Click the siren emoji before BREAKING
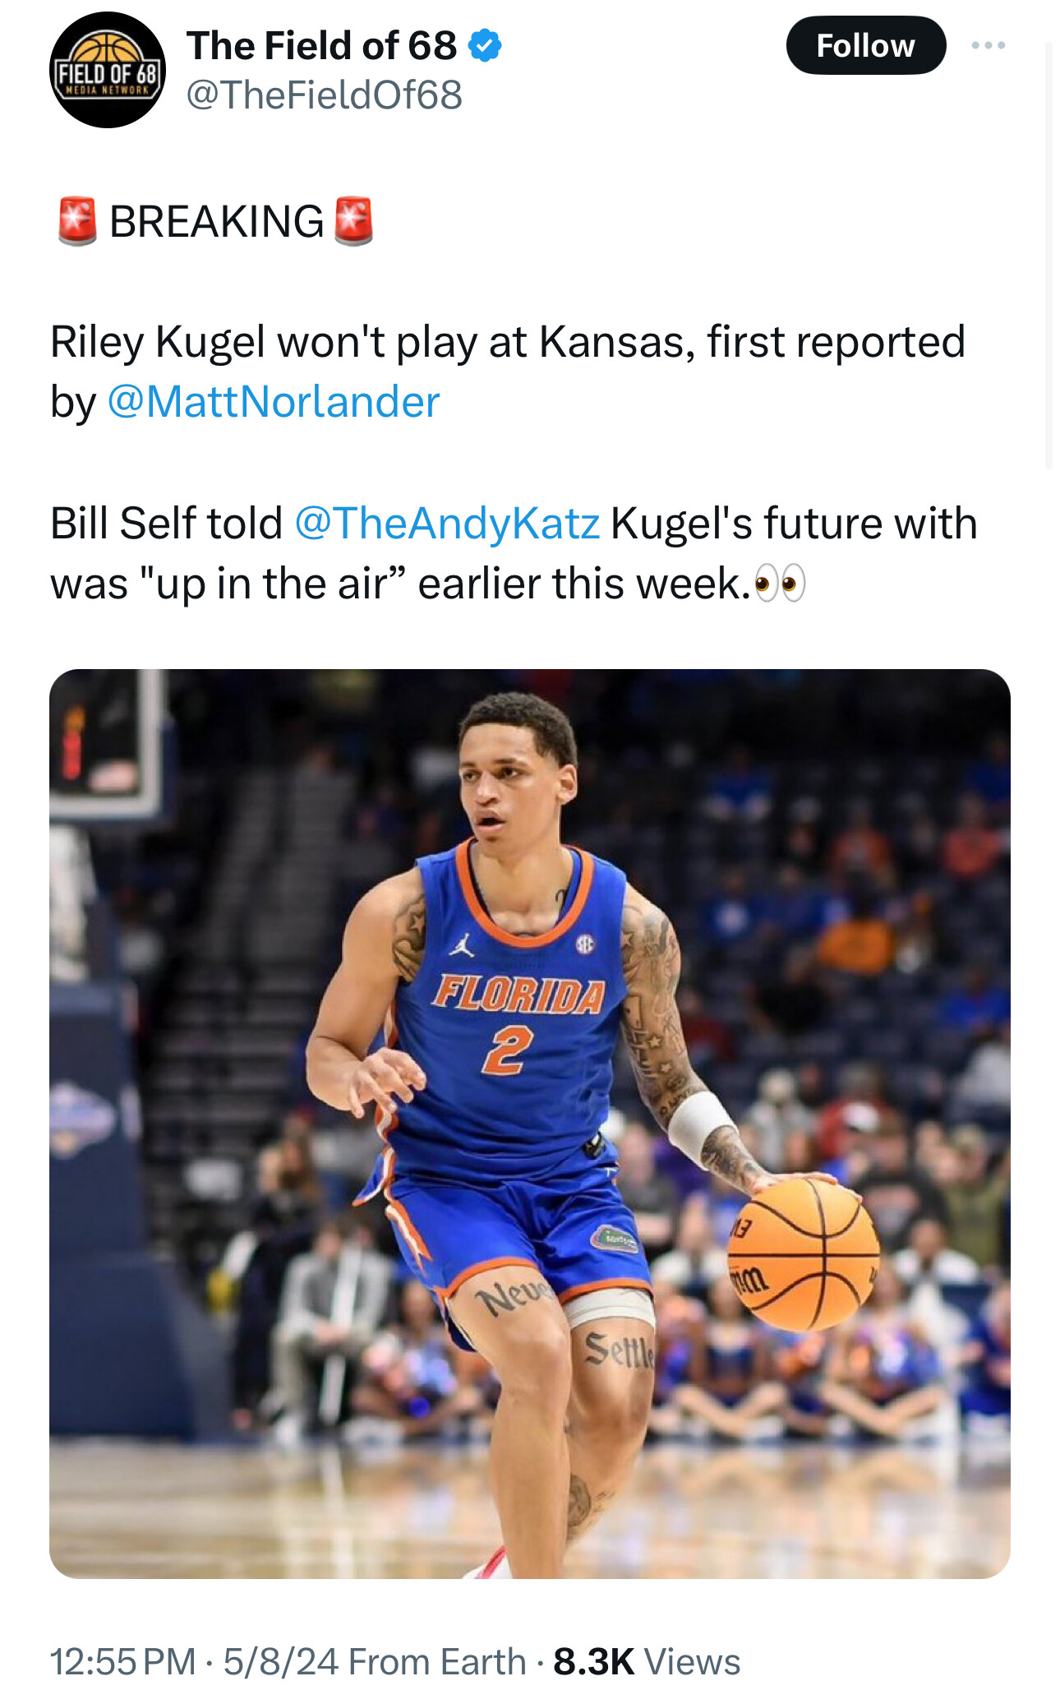 [x=77, y=221]
